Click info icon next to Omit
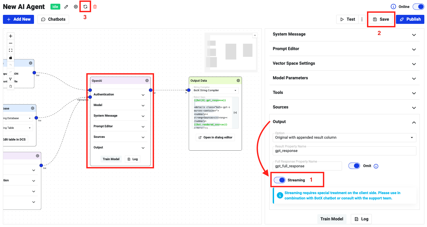427x227 pixels. point(376,166)
